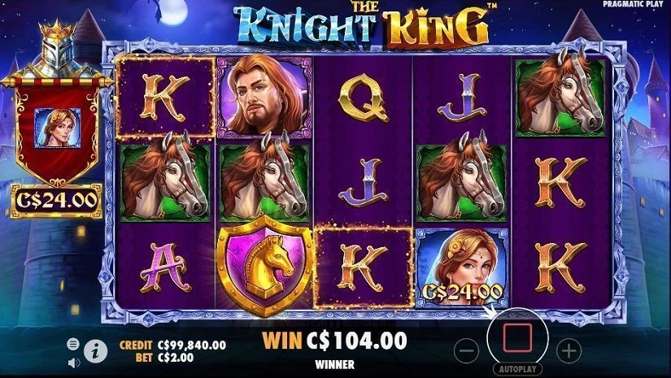Open the hamburger menu icon
The width and height of the screenshot is (671, 378).
(73, 344)
